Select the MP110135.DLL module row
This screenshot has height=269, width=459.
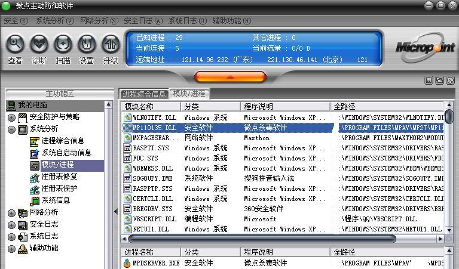pyautogui.click(x=283, y=128)
